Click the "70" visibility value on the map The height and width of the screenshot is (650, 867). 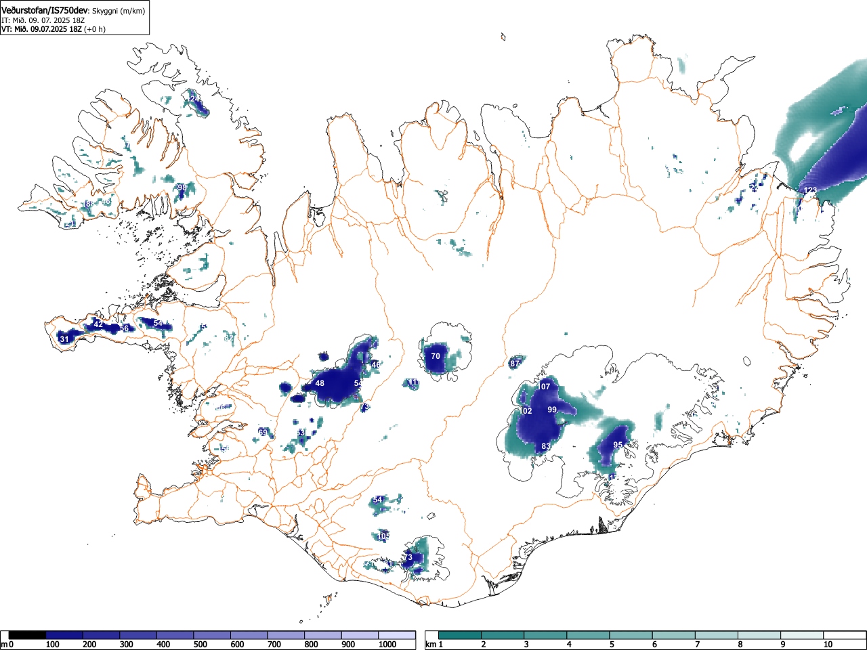(436, 356)
